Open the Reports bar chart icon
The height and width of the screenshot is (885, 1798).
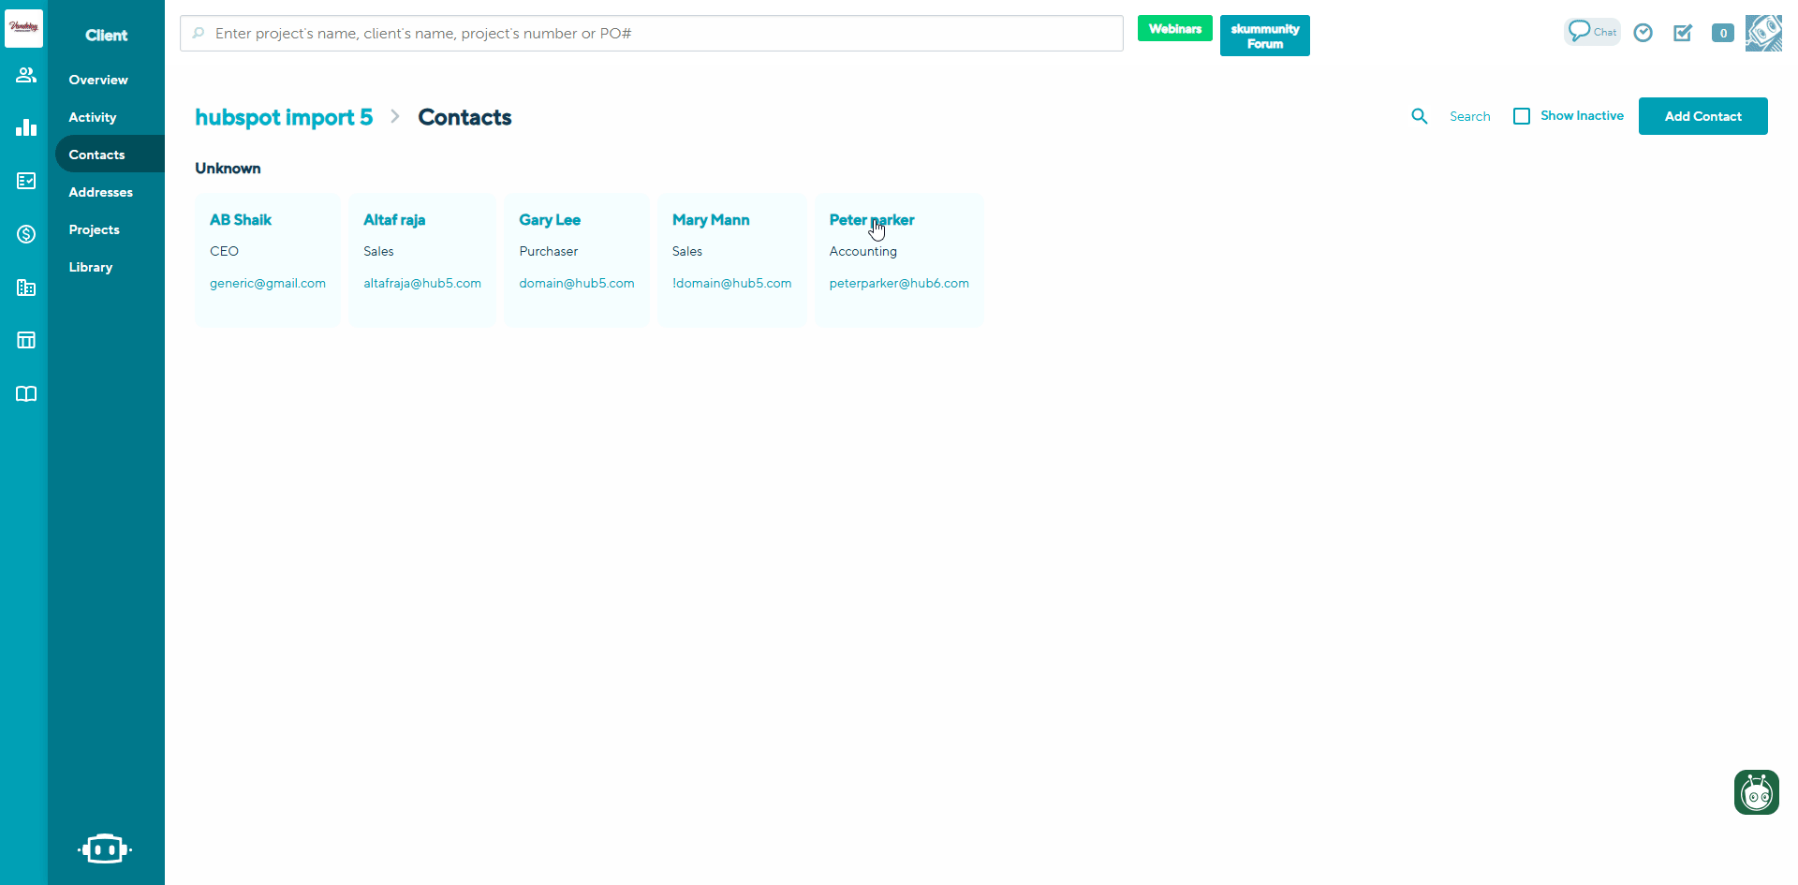click(x=25, y=127)
